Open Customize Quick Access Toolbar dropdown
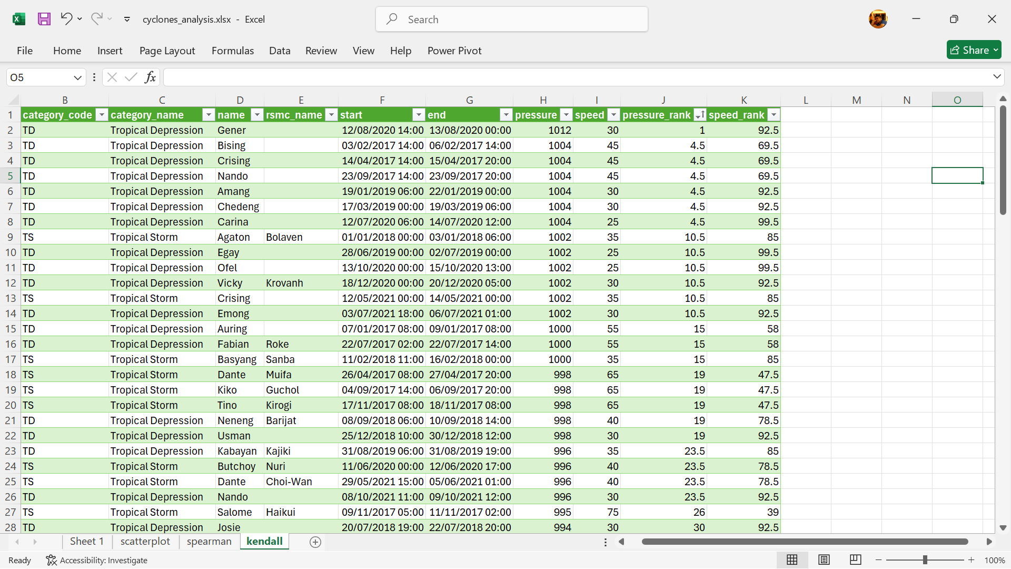This screenshot has height=569, width=1011. [127, 19]
